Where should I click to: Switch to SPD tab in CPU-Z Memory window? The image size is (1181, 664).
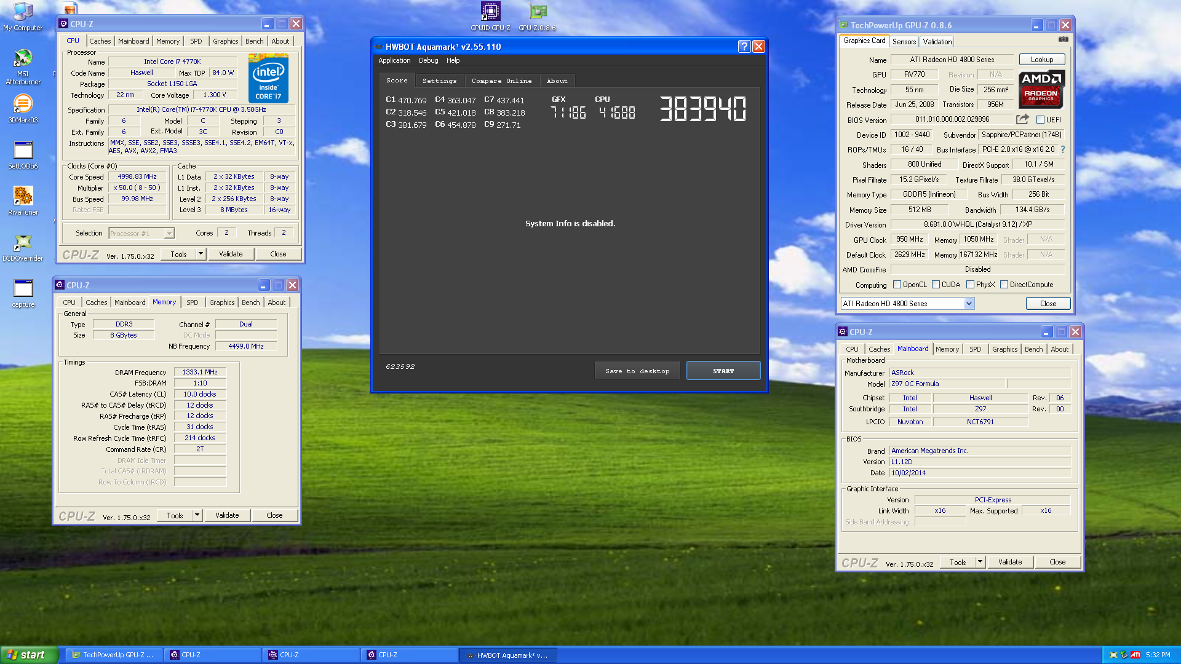pyautogui.click(x=193, y=302)
